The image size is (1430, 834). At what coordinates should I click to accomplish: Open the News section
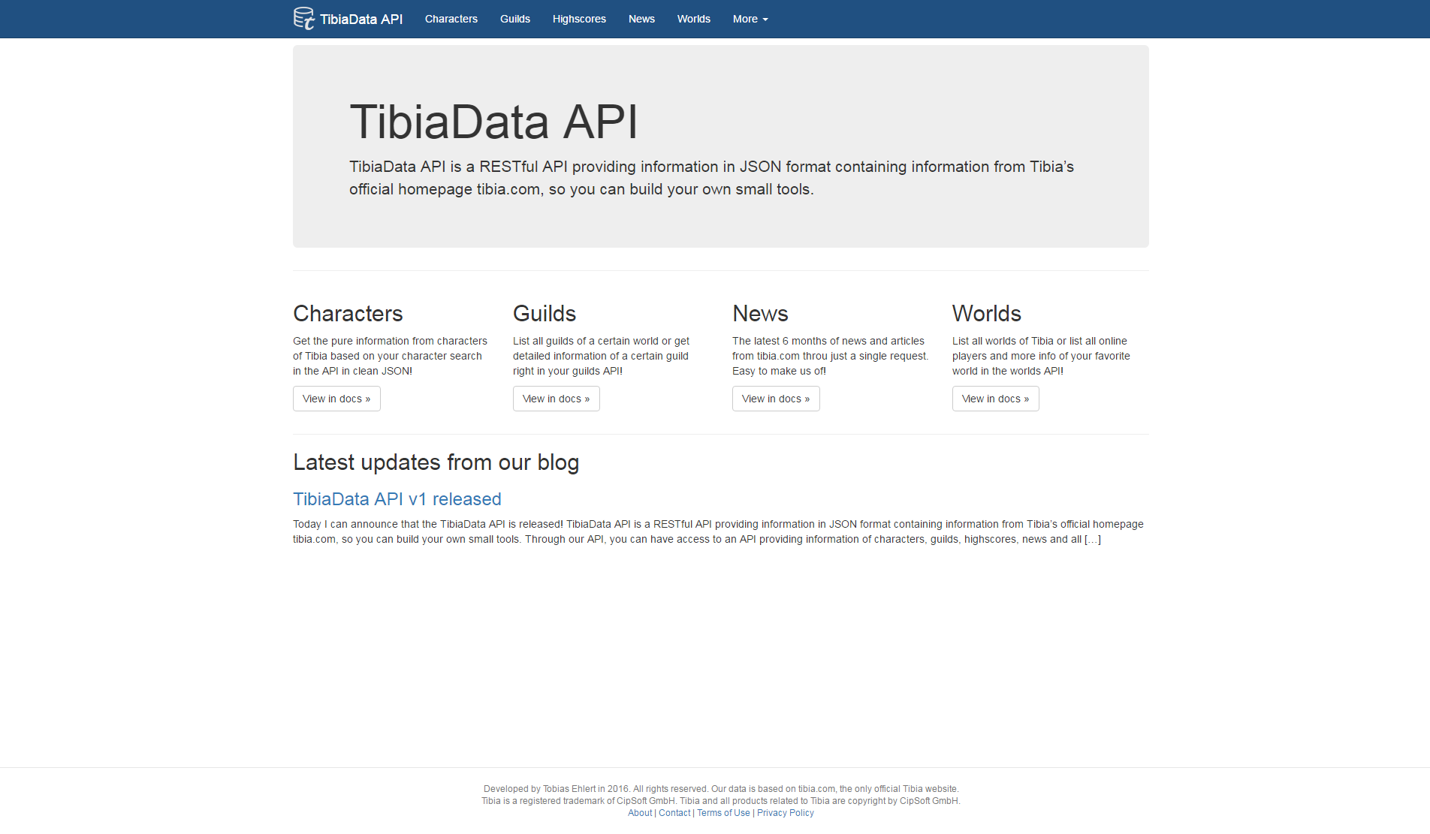641,19
